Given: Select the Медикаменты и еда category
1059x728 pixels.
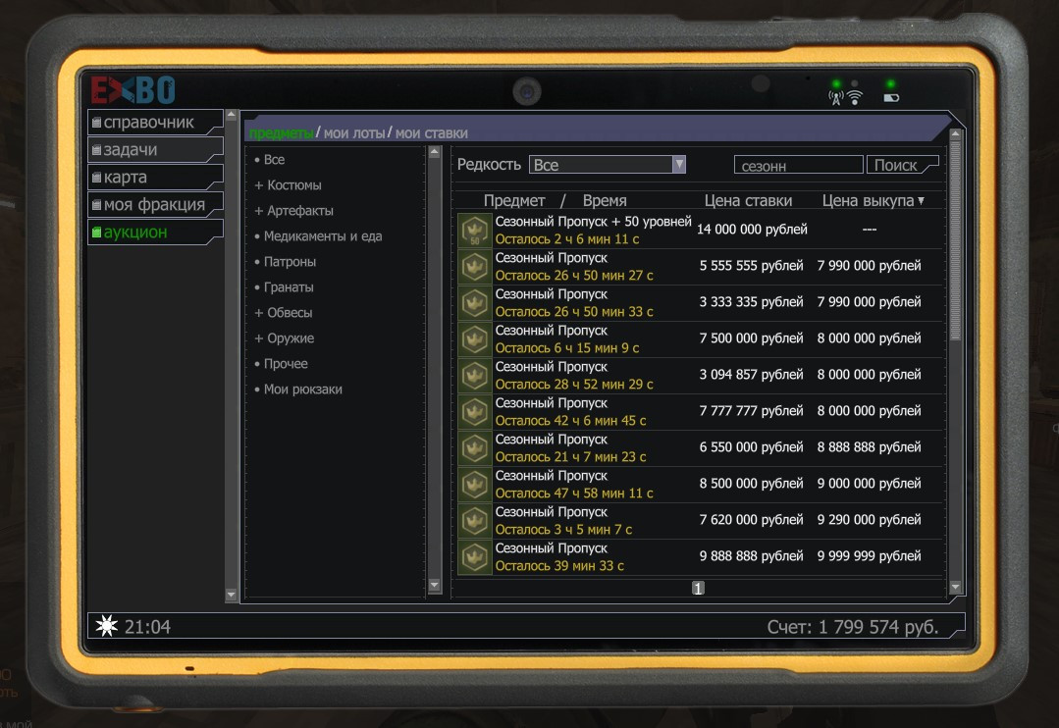Looking at the screenshot, I should click(x=318, y=236).
